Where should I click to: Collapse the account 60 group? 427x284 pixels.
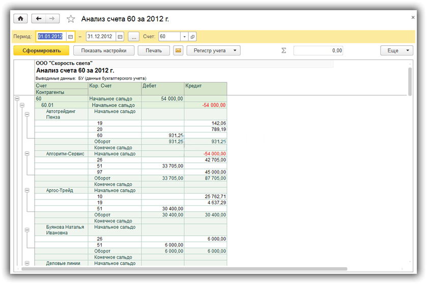[x=17, y=99]
